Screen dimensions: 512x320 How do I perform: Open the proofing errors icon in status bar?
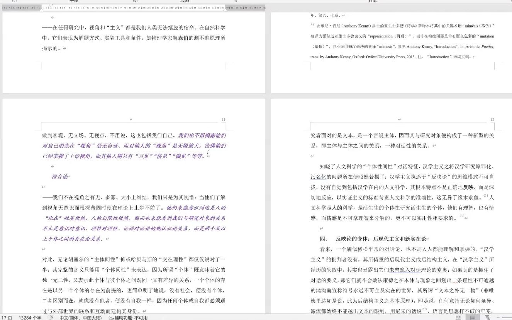[51, 317]
